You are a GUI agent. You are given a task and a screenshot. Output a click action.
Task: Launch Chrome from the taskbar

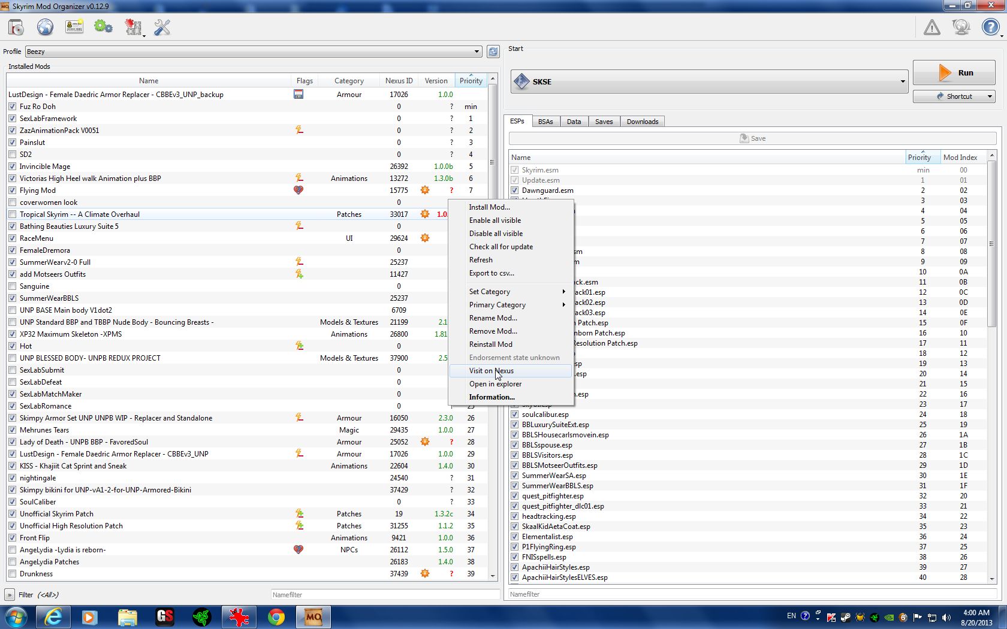(276, 617)
